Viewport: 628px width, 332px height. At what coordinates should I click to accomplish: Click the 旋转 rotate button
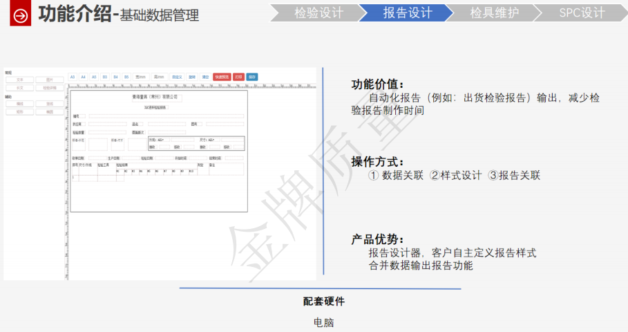[x=193, y=77]
